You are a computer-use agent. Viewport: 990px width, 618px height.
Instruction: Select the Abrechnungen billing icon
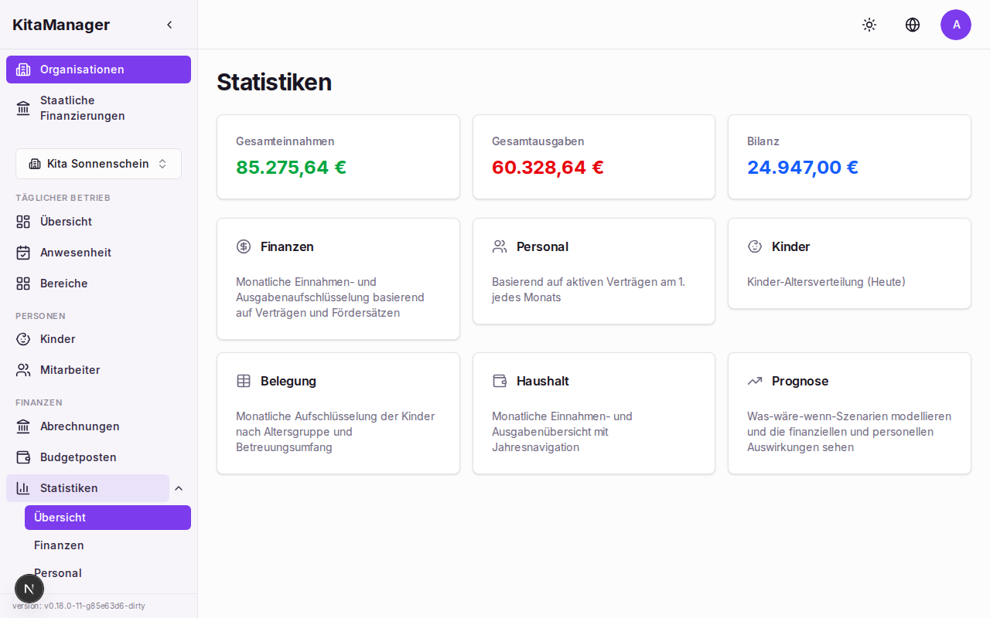coord(23,426)
